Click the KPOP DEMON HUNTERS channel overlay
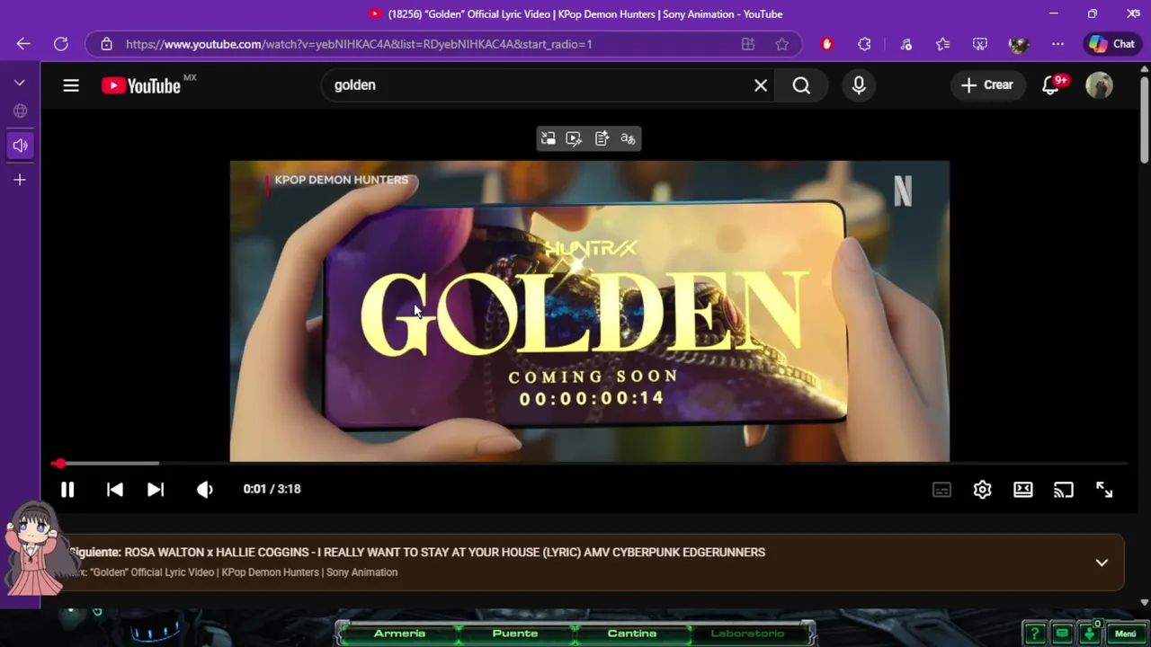This screenshot has width=1151, height=647. (341, 180)
